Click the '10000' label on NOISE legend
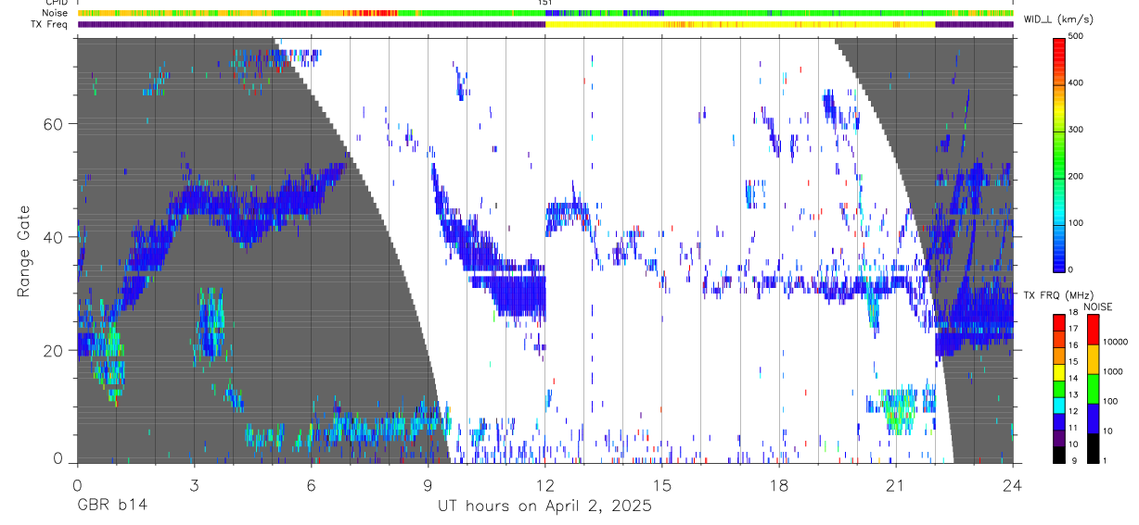Image resolution: width=1139 pixels, height=525 pixels. (x=1116, y=342)
